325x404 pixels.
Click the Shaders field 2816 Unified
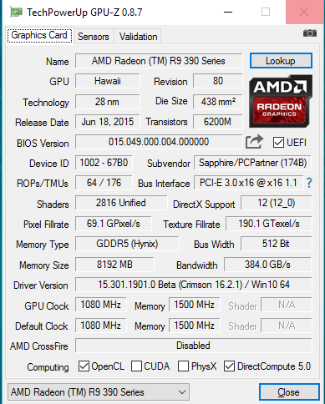(x=121, y=203)
